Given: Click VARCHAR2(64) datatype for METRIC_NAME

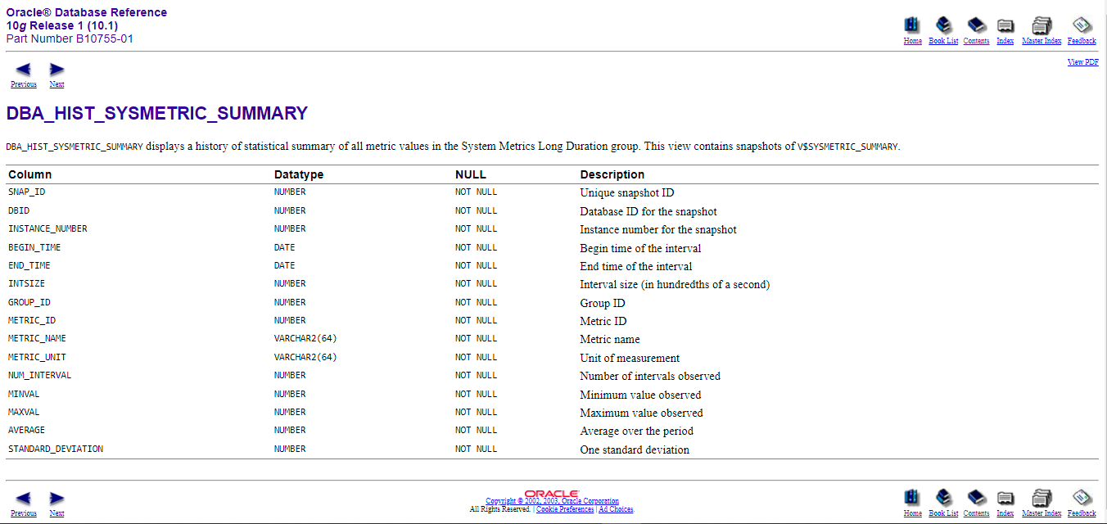Looking at the screenshot, I should 305,338.
